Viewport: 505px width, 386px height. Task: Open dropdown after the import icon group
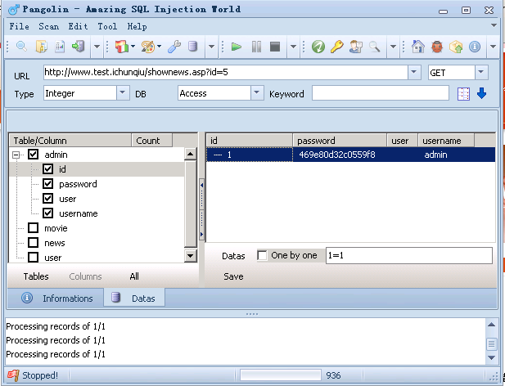[x=97, y=47]
